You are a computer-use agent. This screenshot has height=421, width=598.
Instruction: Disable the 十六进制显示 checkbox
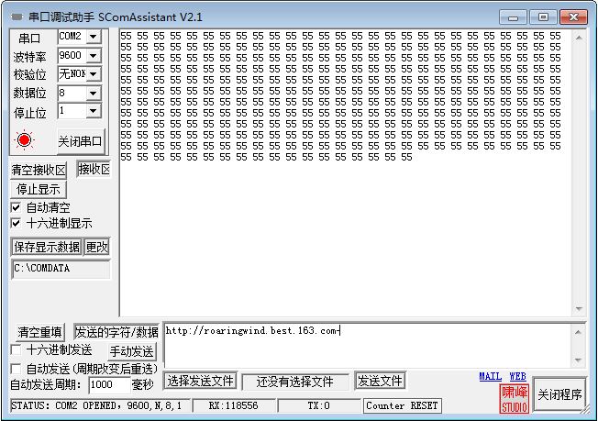(16, 223)
